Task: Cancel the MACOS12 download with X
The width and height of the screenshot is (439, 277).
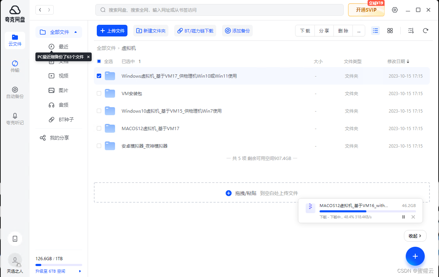Action: [413, 217]
